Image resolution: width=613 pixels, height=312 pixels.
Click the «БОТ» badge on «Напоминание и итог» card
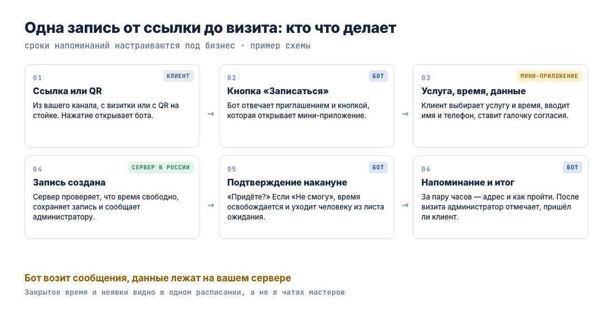pyautogui.click(x=572, y=167)
